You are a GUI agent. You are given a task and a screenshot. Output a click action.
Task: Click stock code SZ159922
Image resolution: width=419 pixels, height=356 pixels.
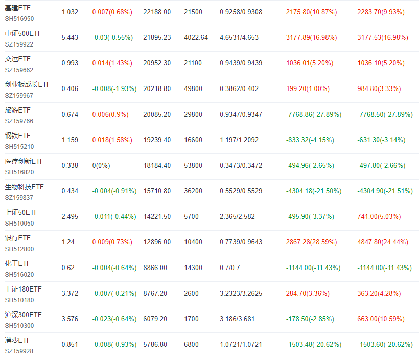[19, 44]
